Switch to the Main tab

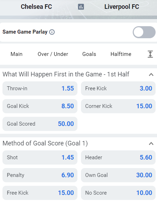[17, 54]
